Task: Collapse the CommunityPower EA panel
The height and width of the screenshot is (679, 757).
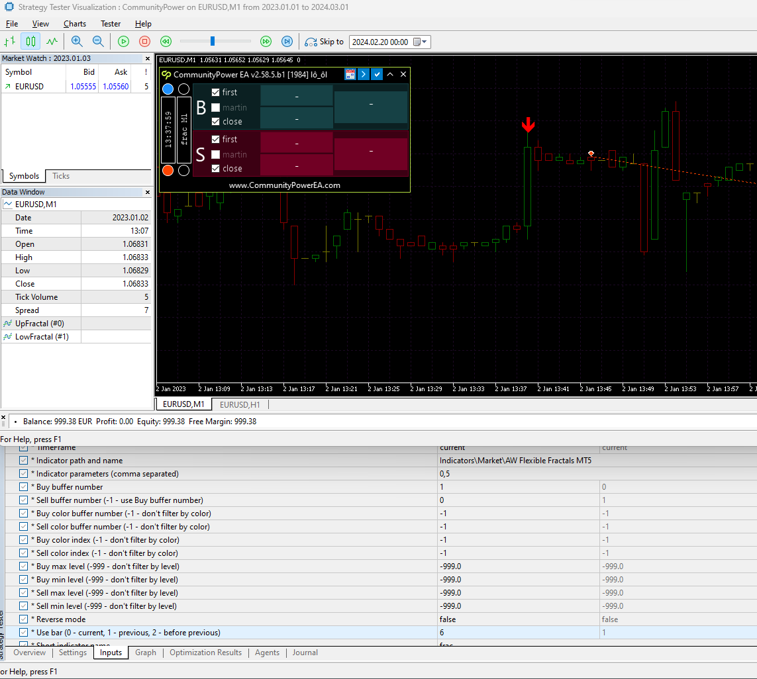Action: pos(390,74)
